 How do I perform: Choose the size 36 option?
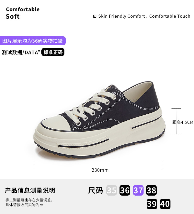(125, 190)
